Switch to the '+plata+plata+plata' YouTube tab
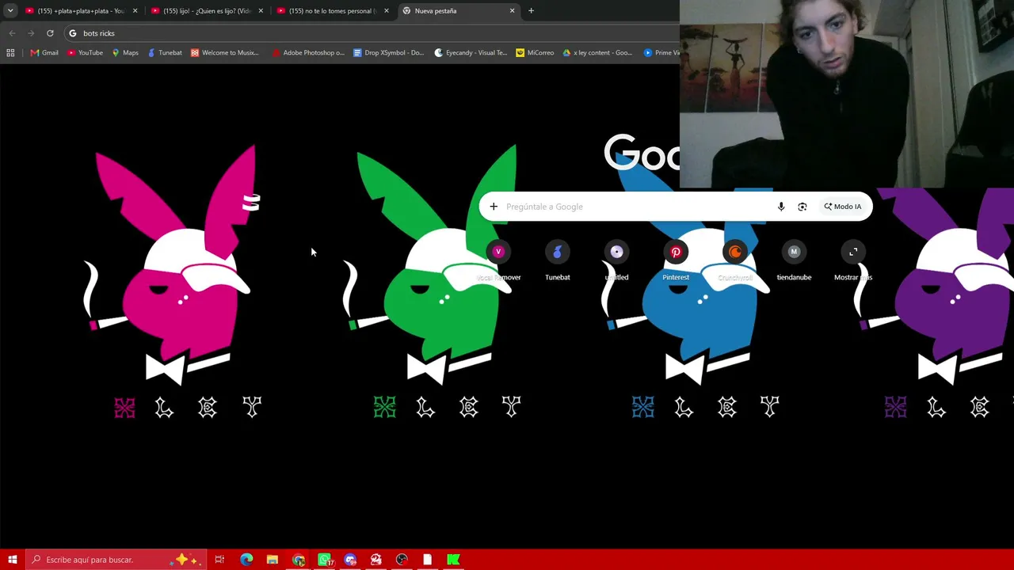The height and width of the screenshot is (570, 1014). (x=81, y=11)
